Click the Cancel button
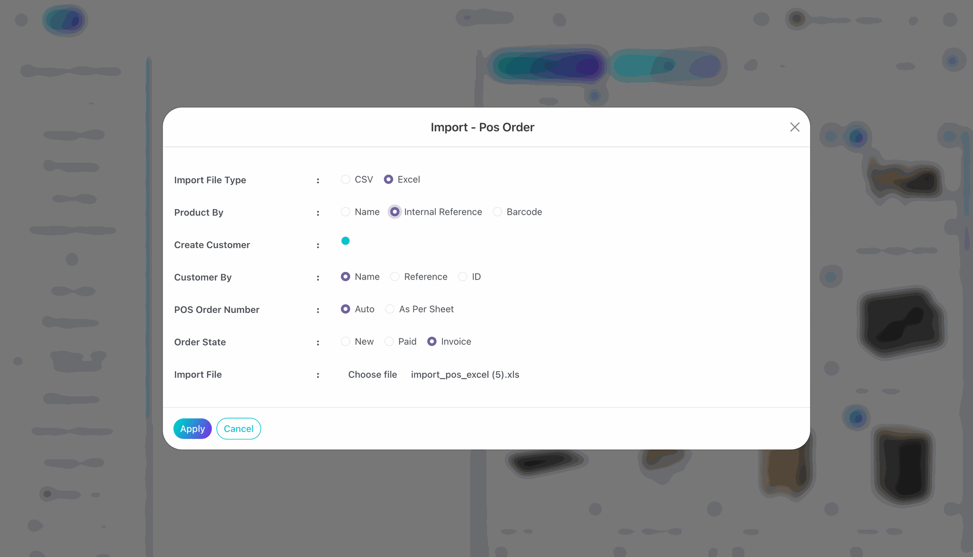 [239, 429]
